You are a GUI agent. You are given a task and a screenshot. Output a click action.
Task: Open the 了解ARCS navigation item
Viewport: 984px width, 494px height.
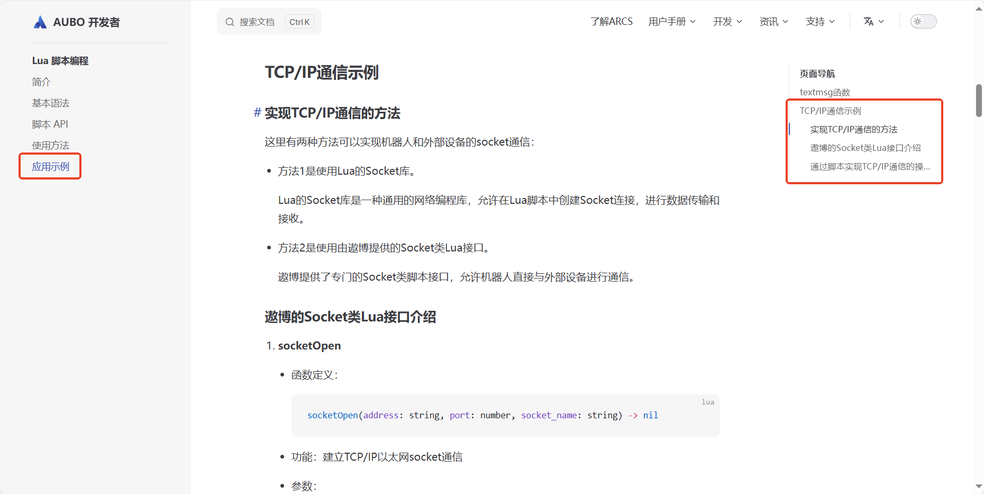coord(612,21)
